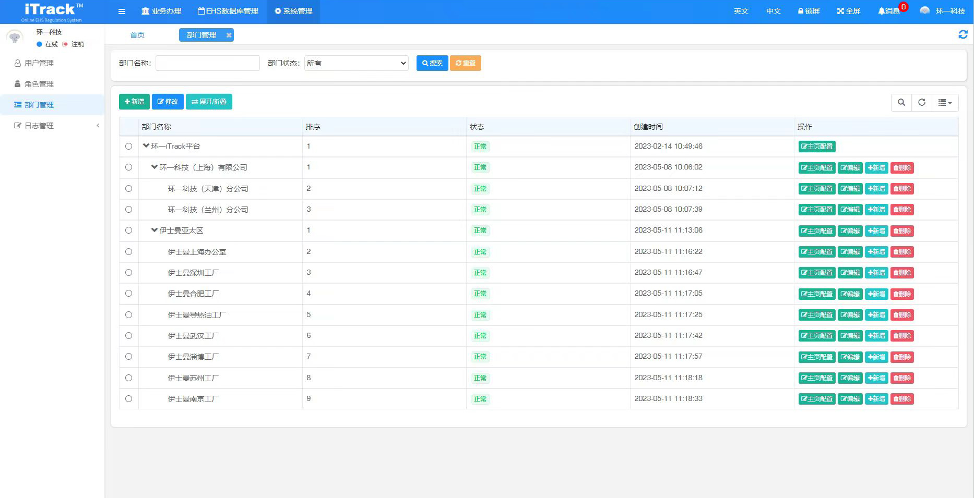Screen dimensions: 974x498
Task: Toggle the hamburger sidebar menu icon
Action: coord(122,11)
